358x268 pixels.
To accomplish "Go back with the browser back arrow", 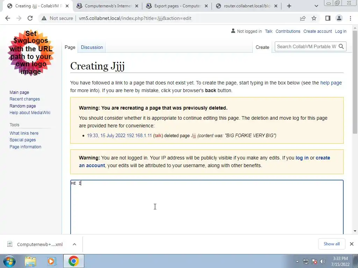I will pos(8,18).
